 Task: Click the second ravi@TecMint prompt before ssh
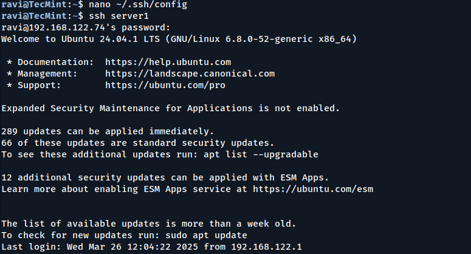coord(42,16)
